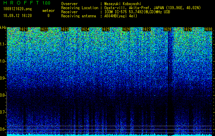Click the 0.7 kHz axis tick label
Image resolution: width=215 pixels, height=136 pixels.
click(3, 112)
